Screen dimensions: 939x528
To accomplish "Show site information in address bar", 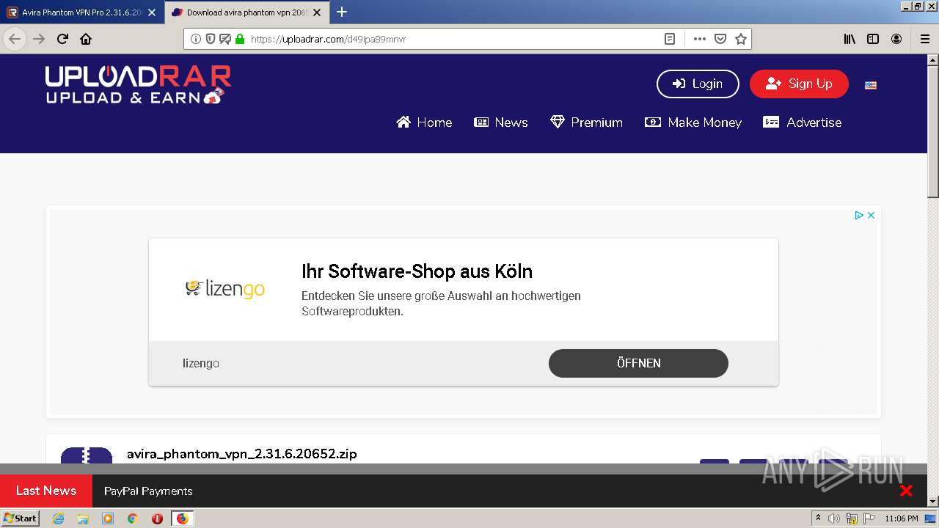I will (196, 39).
